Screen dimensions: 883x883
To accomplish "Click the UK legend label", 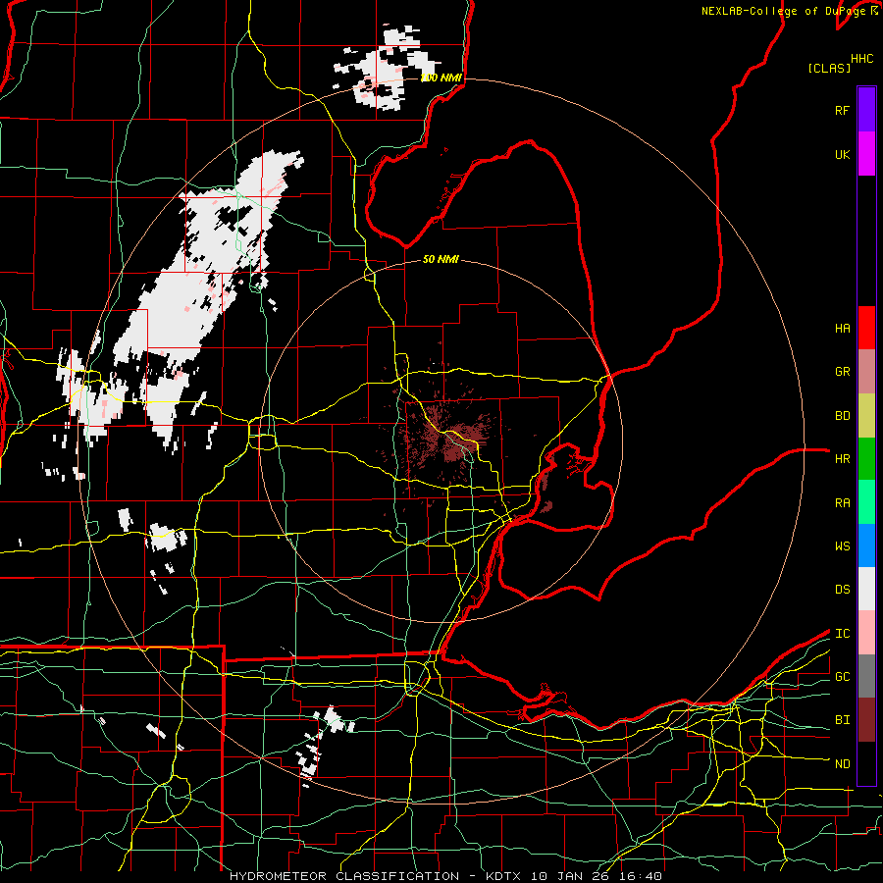I will [842, 154].
